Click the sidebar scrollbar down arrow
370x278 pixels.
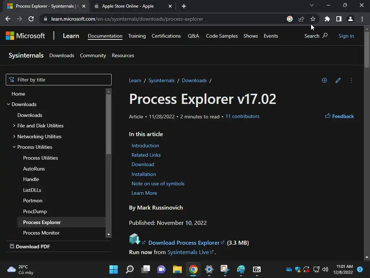point(108,235)
